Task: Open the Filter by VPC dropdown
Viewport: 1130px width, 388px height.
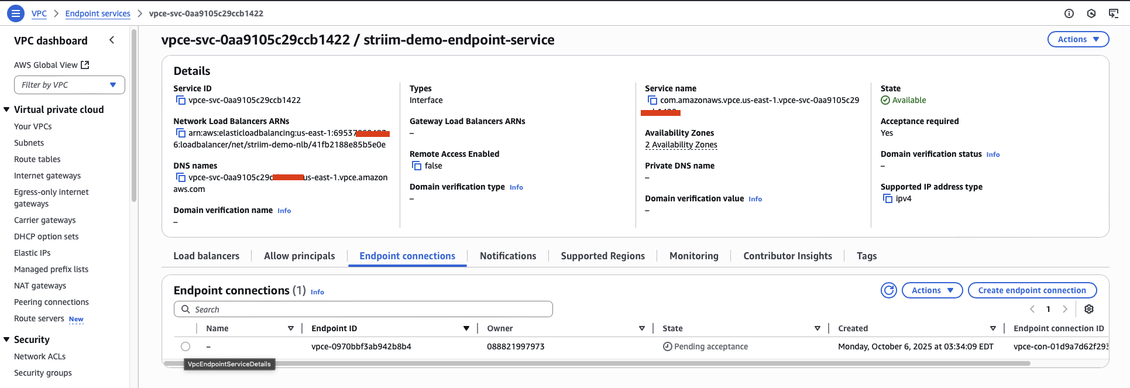Action: [x=70, y=85]
